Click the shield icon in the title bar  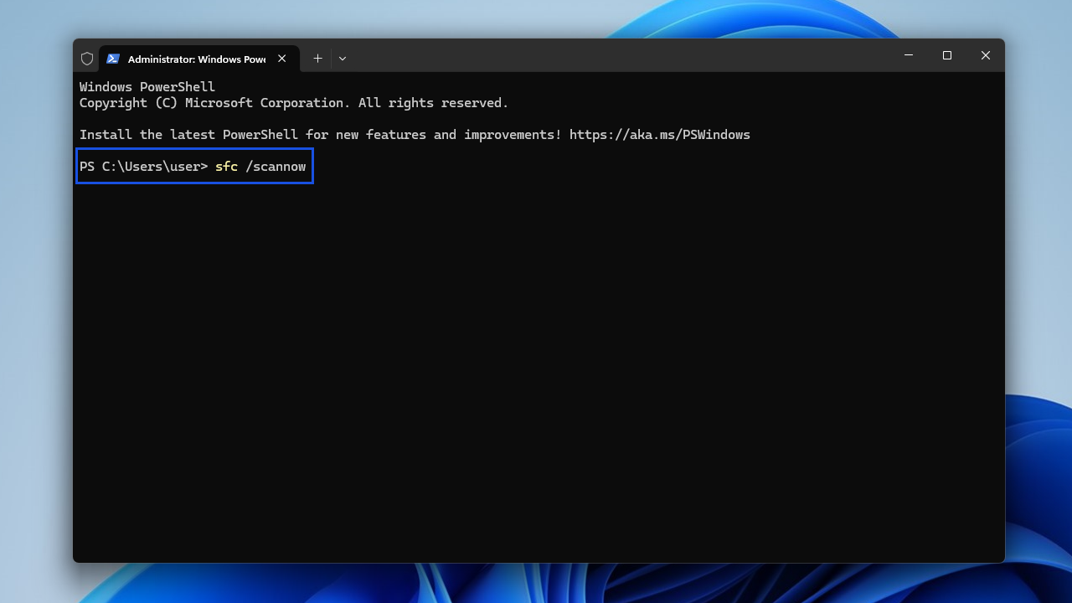click(87, 59)
